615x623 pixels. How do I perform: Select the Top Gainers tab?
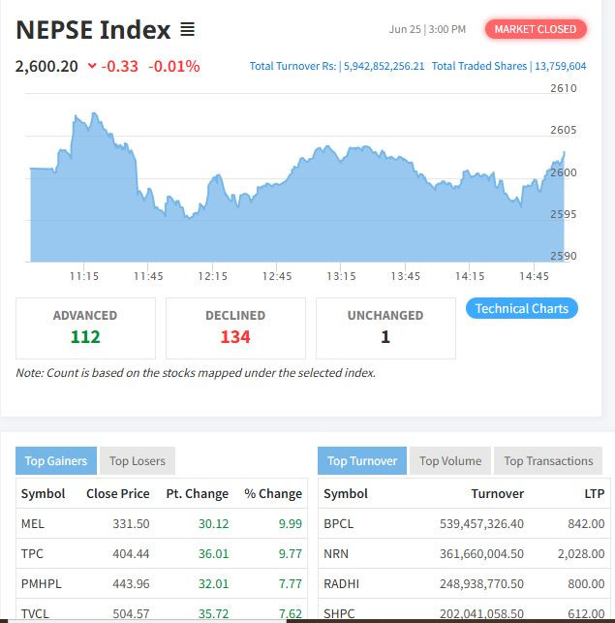tap(55, 461)
